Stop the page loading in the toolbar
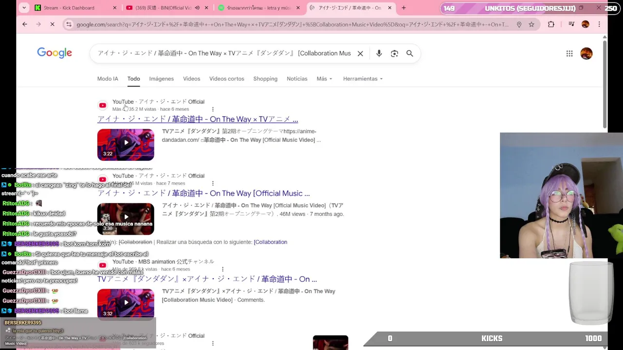The height and width of the screenshot is (350, 623). (x=52, y=24)
